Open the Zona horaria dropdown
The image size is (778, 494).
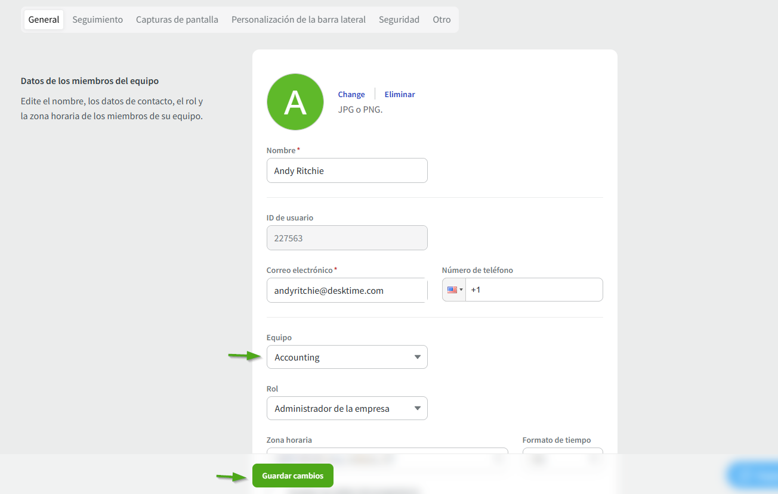(x=387, y=451)
